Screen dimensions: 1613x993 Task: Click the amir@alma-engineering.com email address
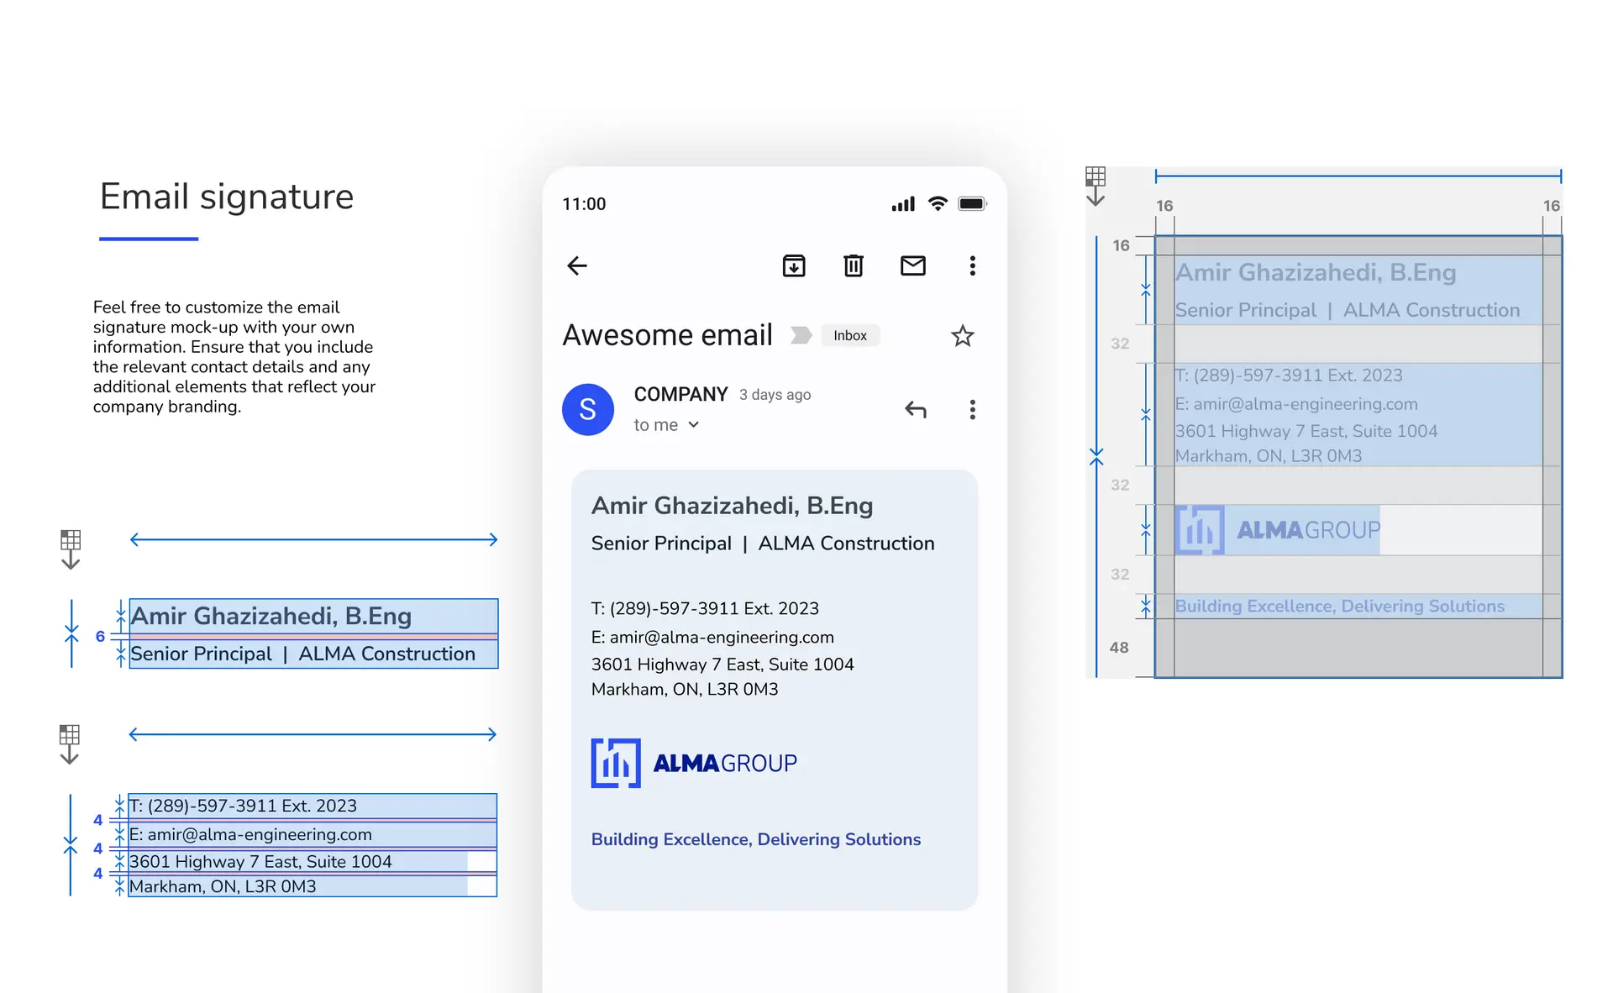click(721, 637)
